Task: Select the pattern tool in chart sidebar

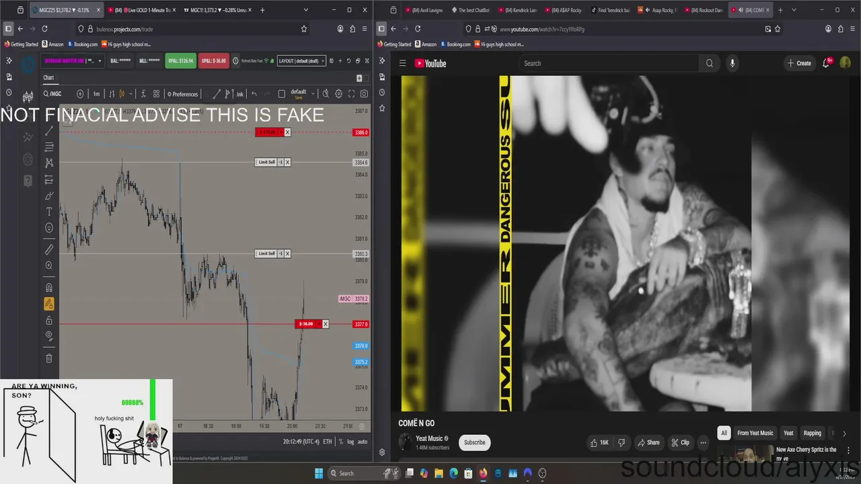Action: [49, 163]
